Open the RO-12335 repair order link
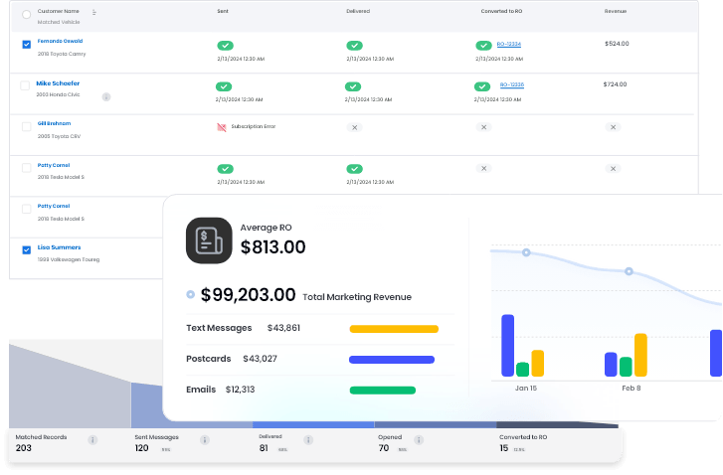The height and width of the screenshot is (475, 723). point(512,84)
